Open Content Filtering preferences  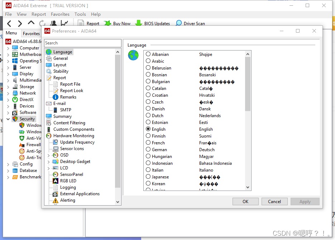pyautogui.click(x=69, y=123)
